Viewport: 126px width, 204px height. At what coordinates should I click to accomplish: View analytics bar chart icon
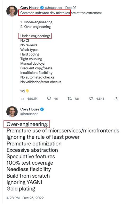(22, 99)
